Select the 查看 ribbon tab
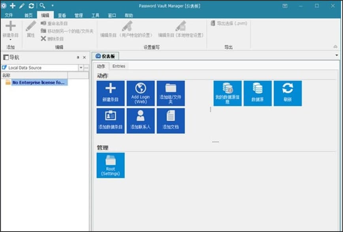The height and width of the screenshot is (232, 343). coord(62,15)
